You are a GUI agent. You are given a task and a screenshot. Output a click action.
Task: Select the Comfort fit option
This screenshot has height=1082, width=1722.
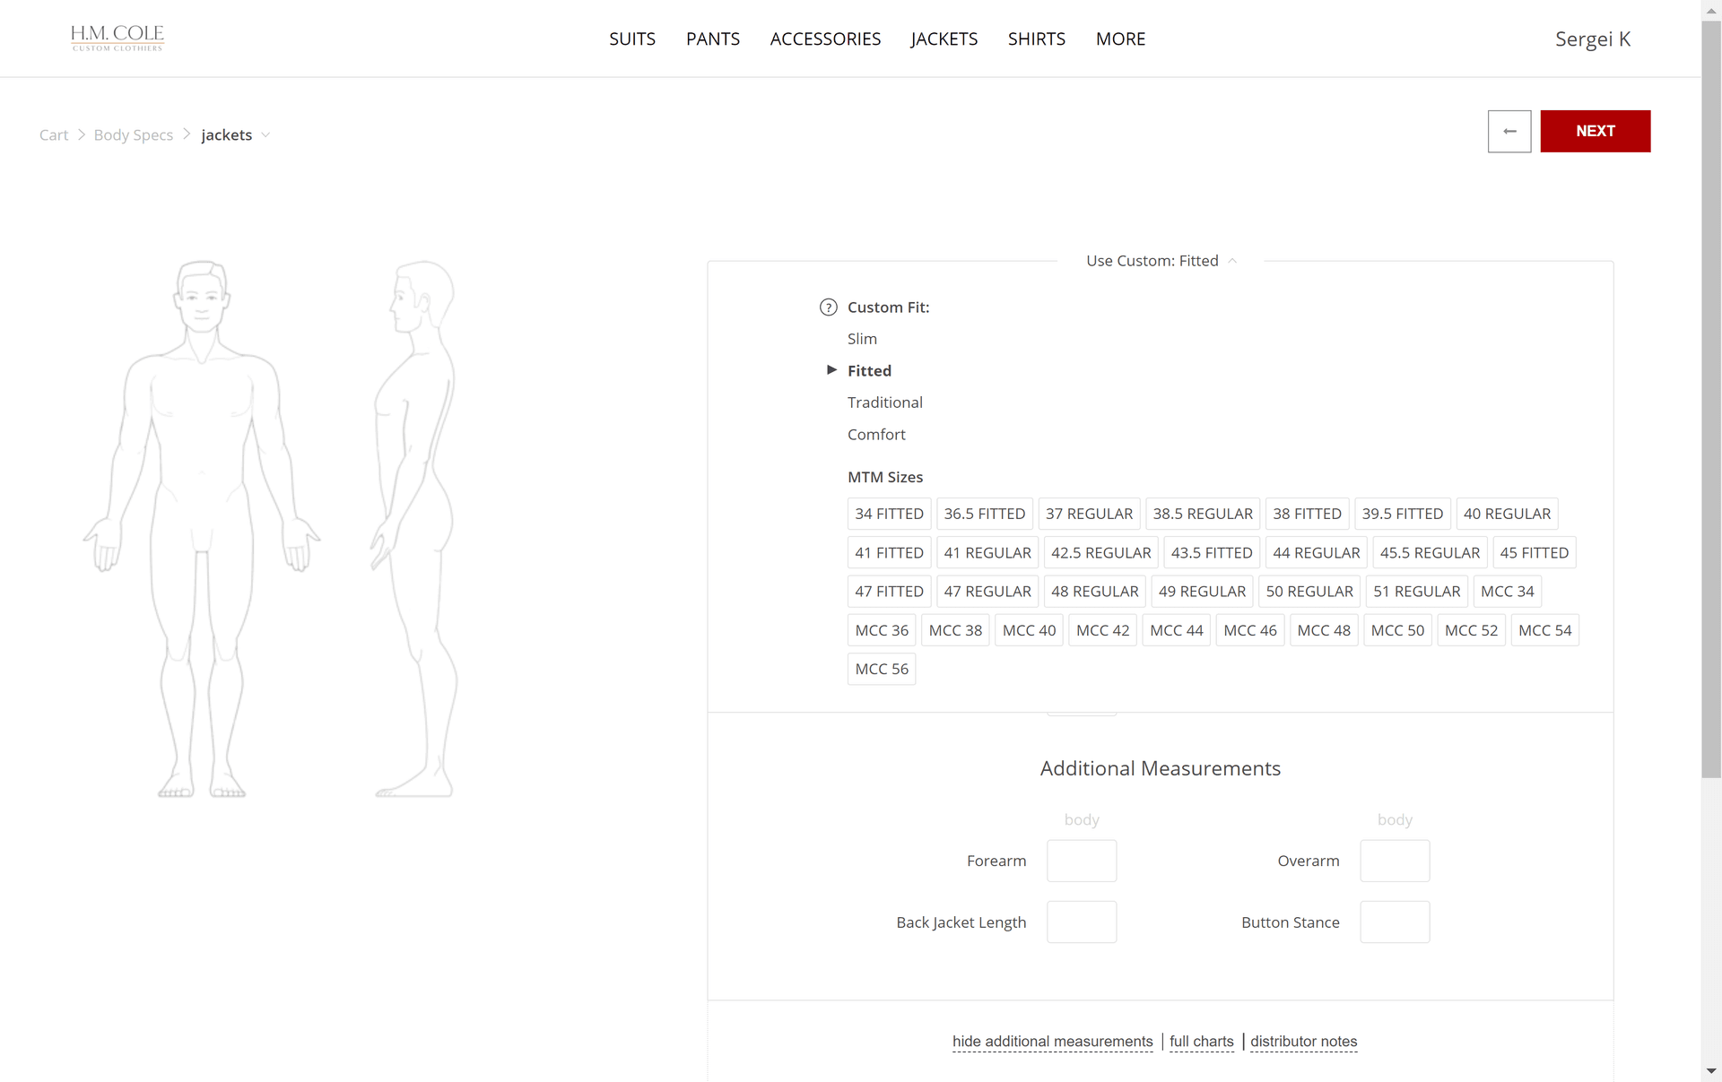click(875, 434)
